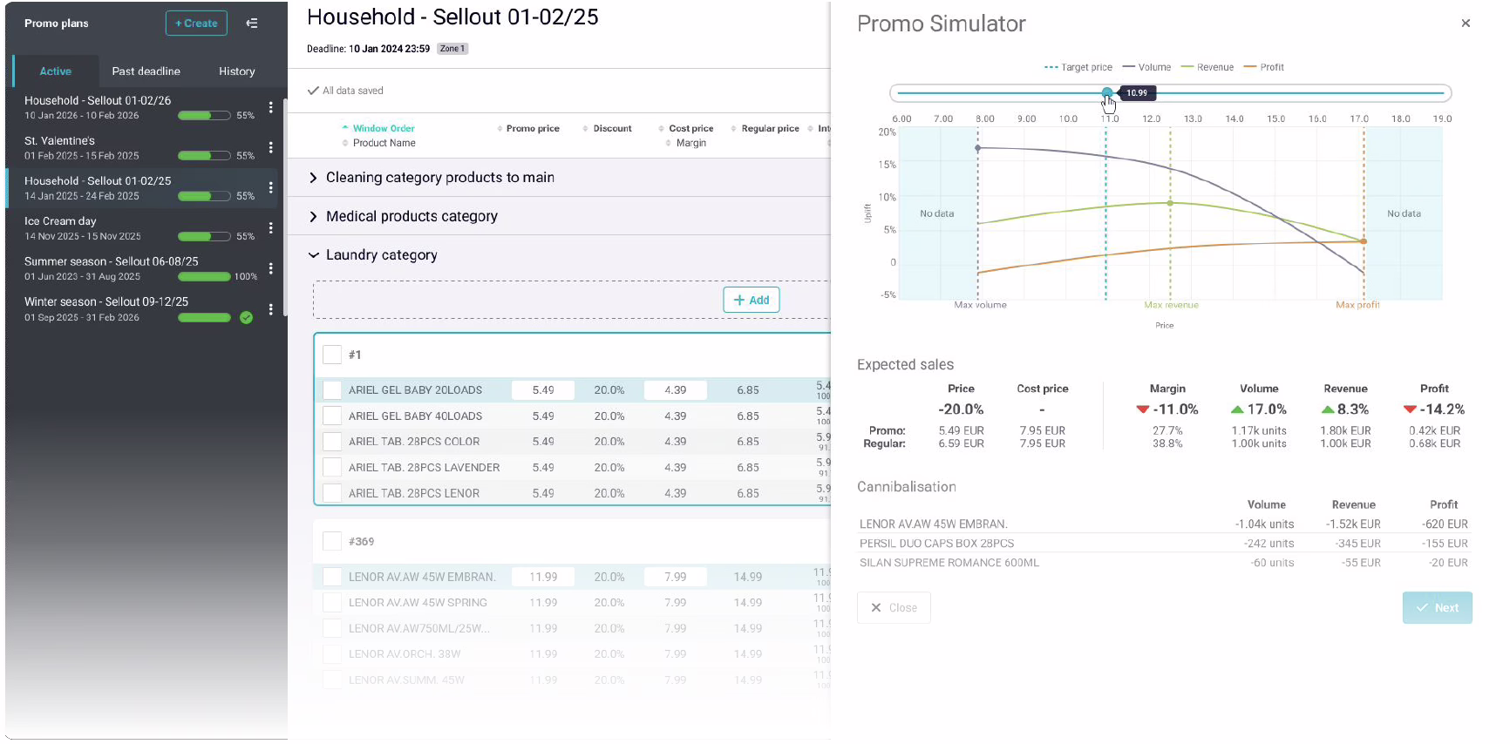This screenshot has width=1510, height=744.
Task: Open options for Summer season Sellout plan
Action: tap(270, 268)
